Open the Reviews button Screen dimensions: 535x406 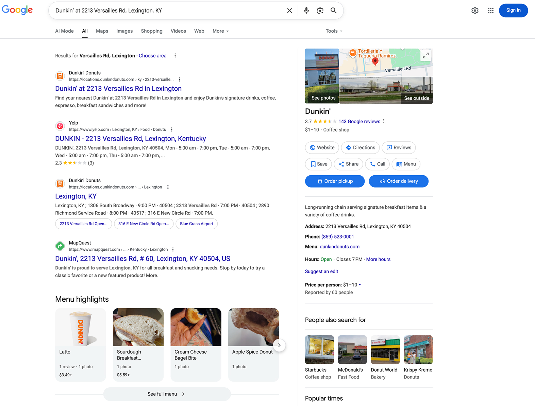399,148
